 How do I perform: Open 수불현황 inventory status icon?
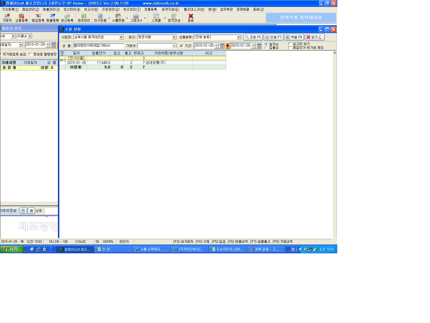pyautogui.click(x=118, y=18)
